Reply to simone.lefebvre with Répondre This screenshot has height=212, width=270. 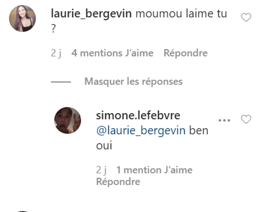118,182
